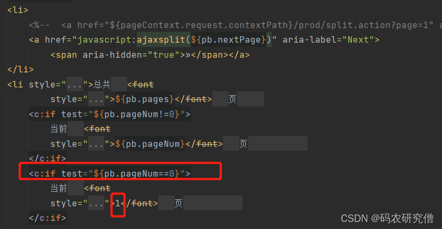442x229 pixels.
Task: Click the 总共 text
Action: click(x=102, y=84)
